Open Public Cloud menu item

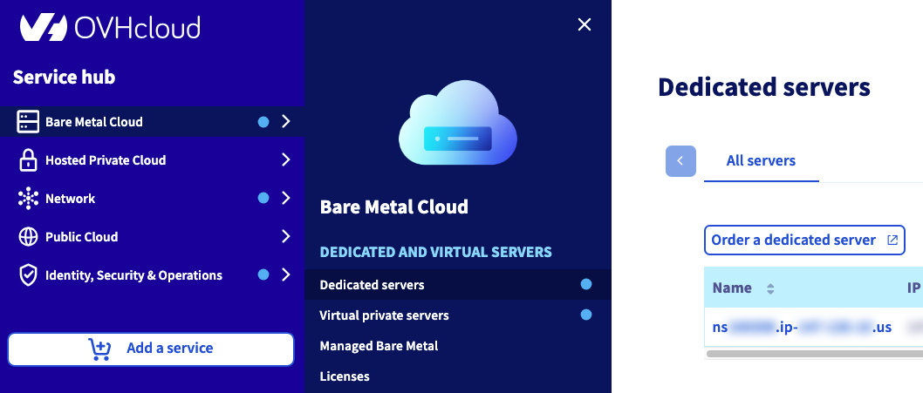point(152,236)
